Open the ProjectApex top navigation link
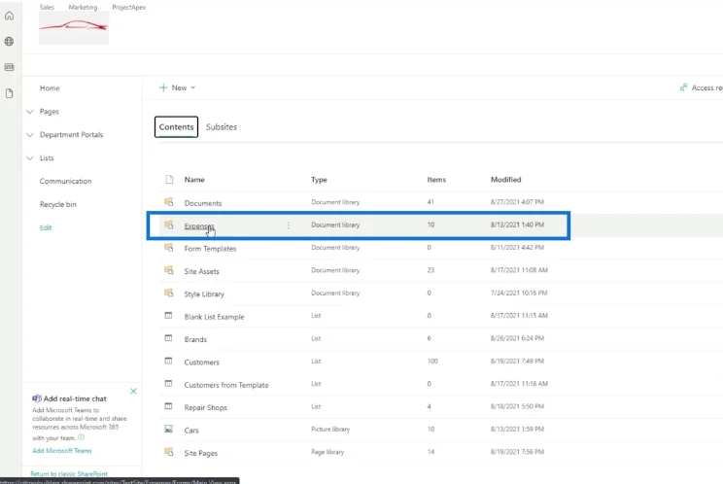 click(128, 7)
